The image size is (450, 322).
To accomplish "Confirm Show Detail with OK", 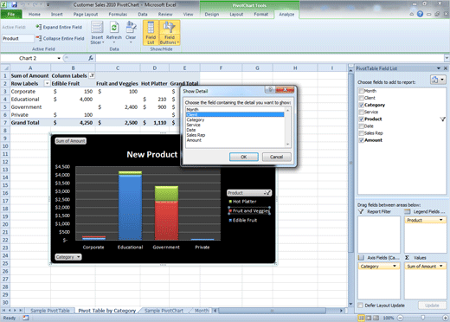I will 244,157.
